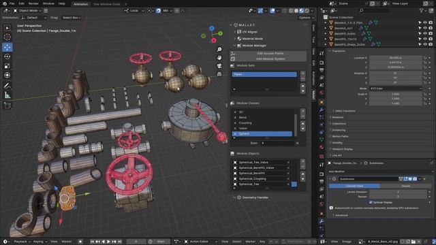The width and height of the screenshot is (436, 245).
Task: Click the pan view hand icon
Action: (219, 57)
